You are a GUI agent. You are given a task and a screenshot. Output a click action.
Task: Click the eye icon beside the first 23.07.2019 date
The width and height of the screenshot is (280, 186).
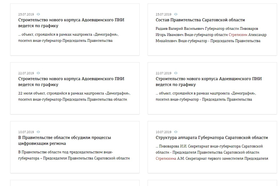coord(38,14)
